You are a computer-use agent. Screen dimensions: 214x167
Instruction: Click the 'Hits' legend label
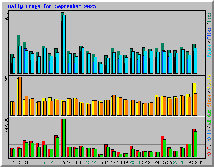(209, 17)
